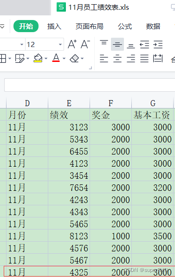Click the WPS spreadsheet file icon
This screenshot has height=277, width=175.
pyautogui.click(x=61, y=7)
